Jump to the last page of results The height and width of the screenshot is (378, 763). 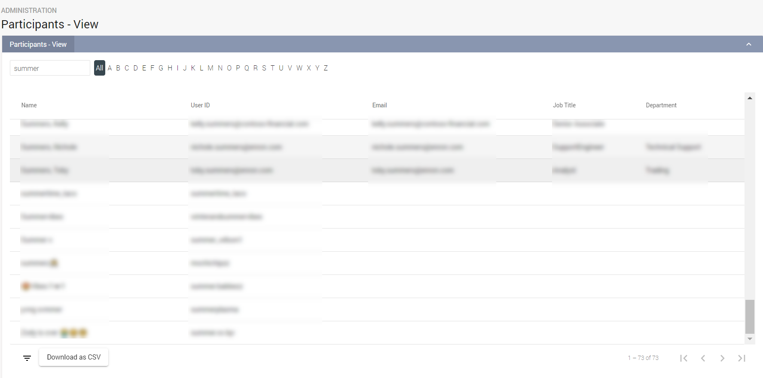pyautogui.click(x=742, y=358)
